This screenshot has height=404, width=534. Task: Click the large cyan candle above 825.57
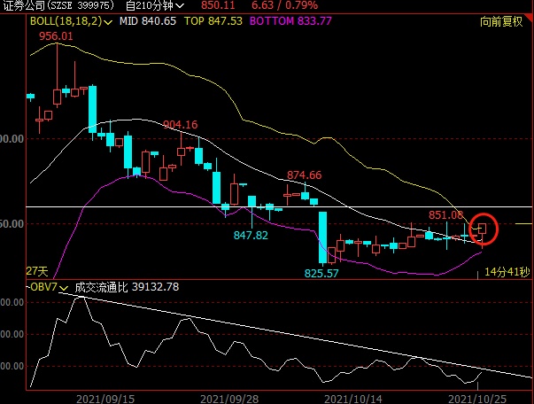(323, 237)
